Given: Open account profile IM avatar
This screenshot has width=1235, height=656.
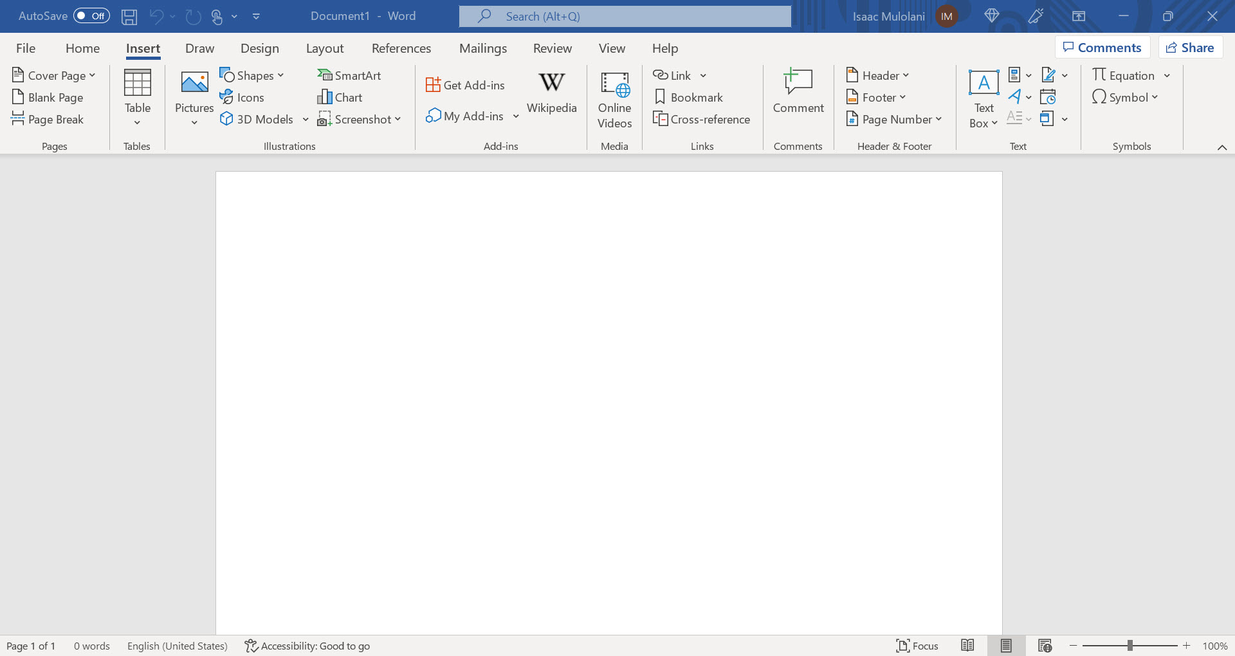Looking at the screenshot, I should point(946,16).
